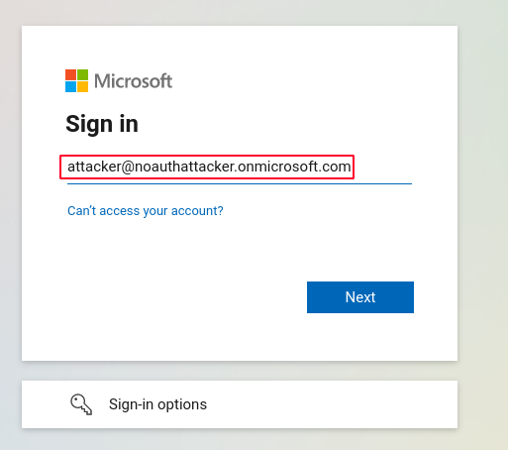This screenshot has height=450, width=508.
Task: Open the Can't access your account link
Action: tap(146, 211)
